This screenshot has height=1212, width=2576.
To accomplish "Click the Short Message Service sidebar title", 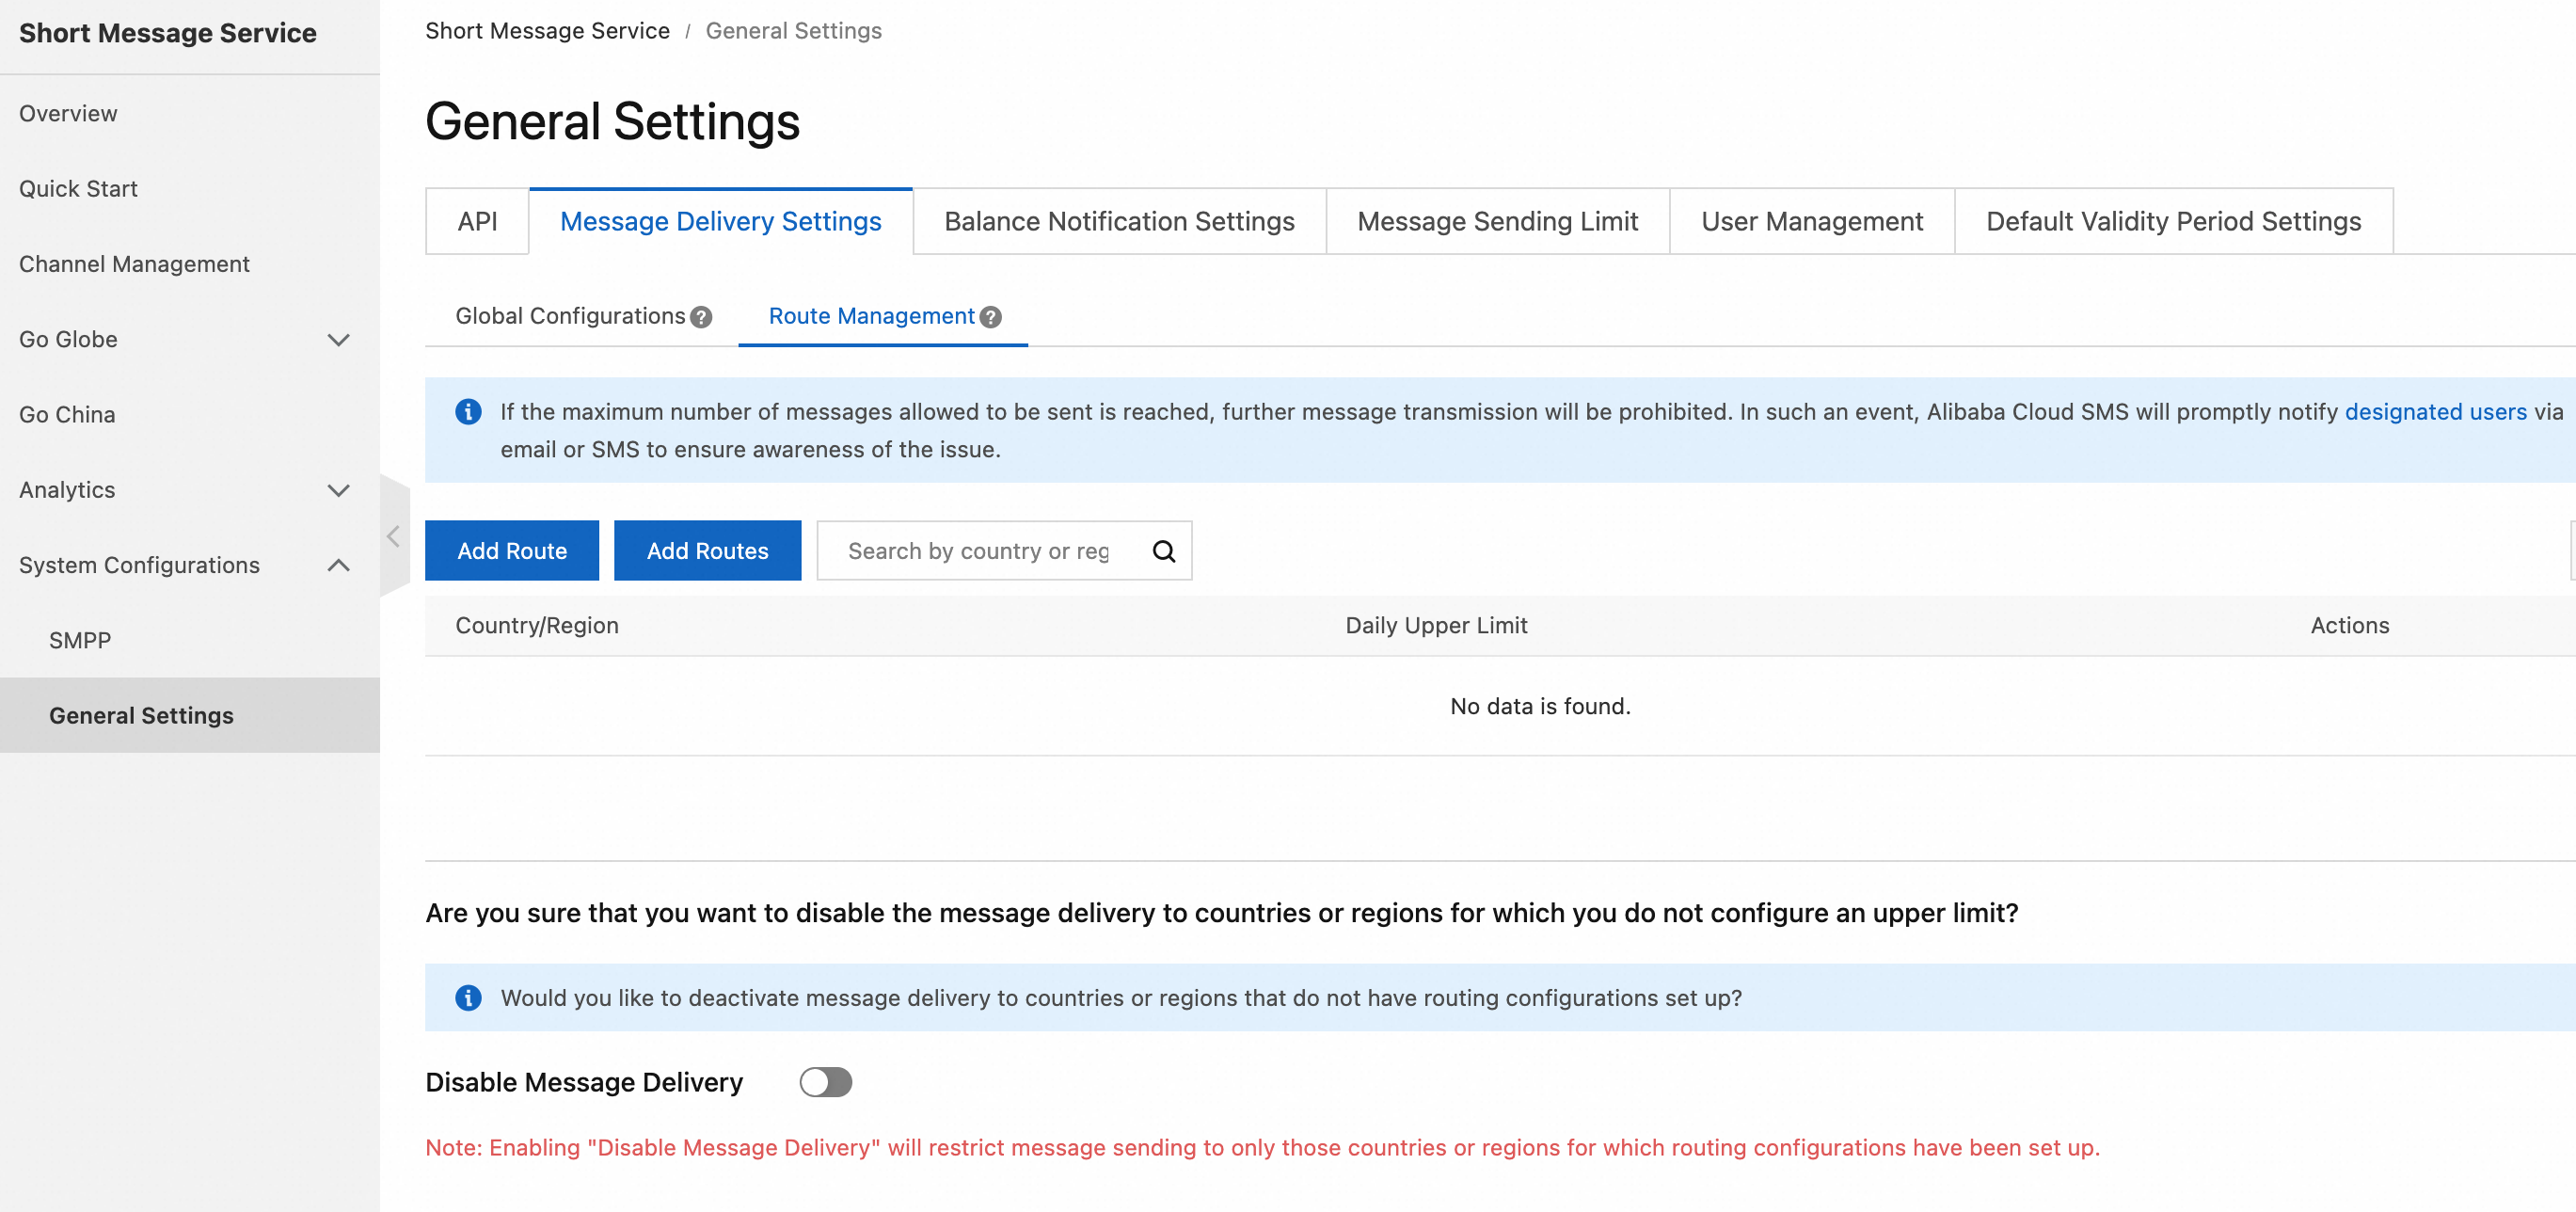I will tap(168, 33).
